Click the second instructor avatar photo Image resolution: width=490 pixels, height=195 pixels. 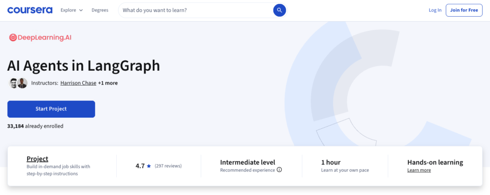tap(22, 83)
